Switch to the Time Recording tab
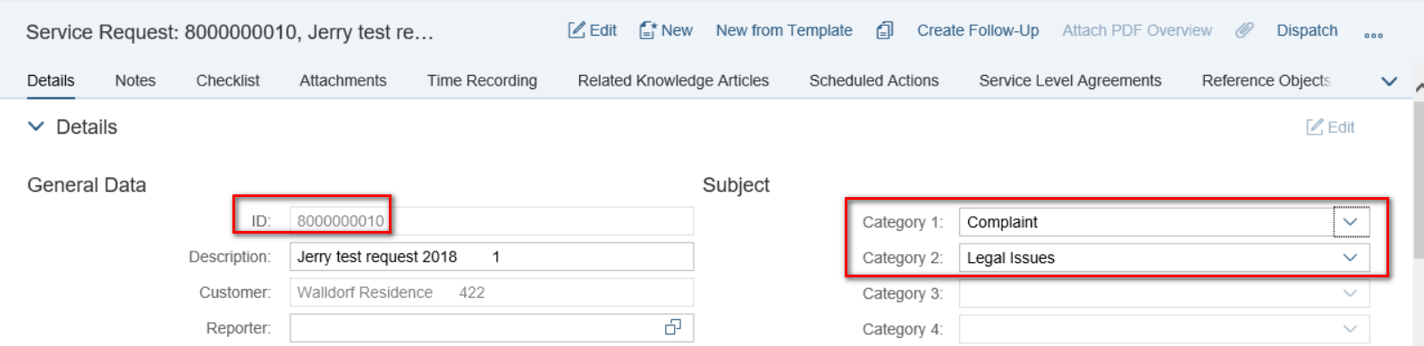Image resolution: width=1424 pixels, height=346 pixels. click(482, 80)
